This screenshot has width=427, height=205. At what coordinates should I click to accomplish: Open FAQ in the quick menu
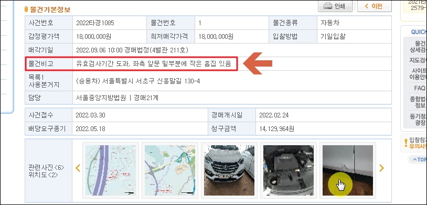click(419, 88)
